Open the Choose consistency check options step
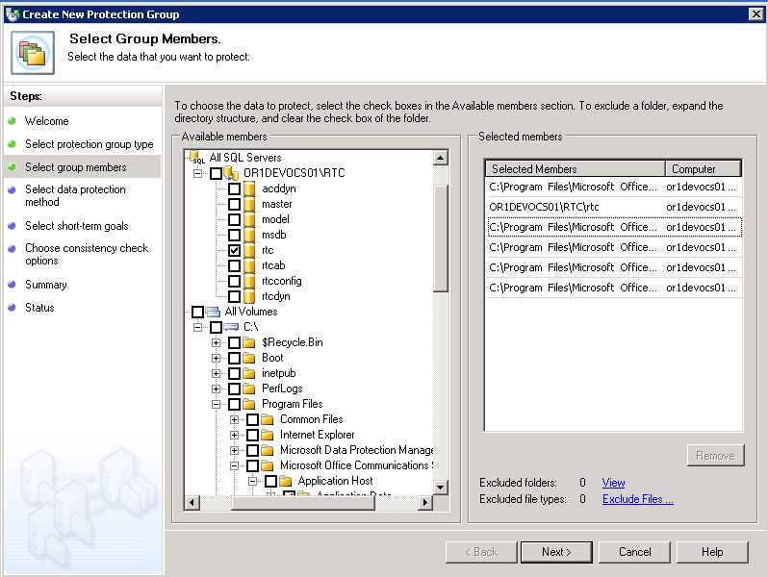The image size is (768, 577). [87, 254]
